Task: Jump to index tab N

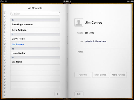Action: [x=5, y=54]
